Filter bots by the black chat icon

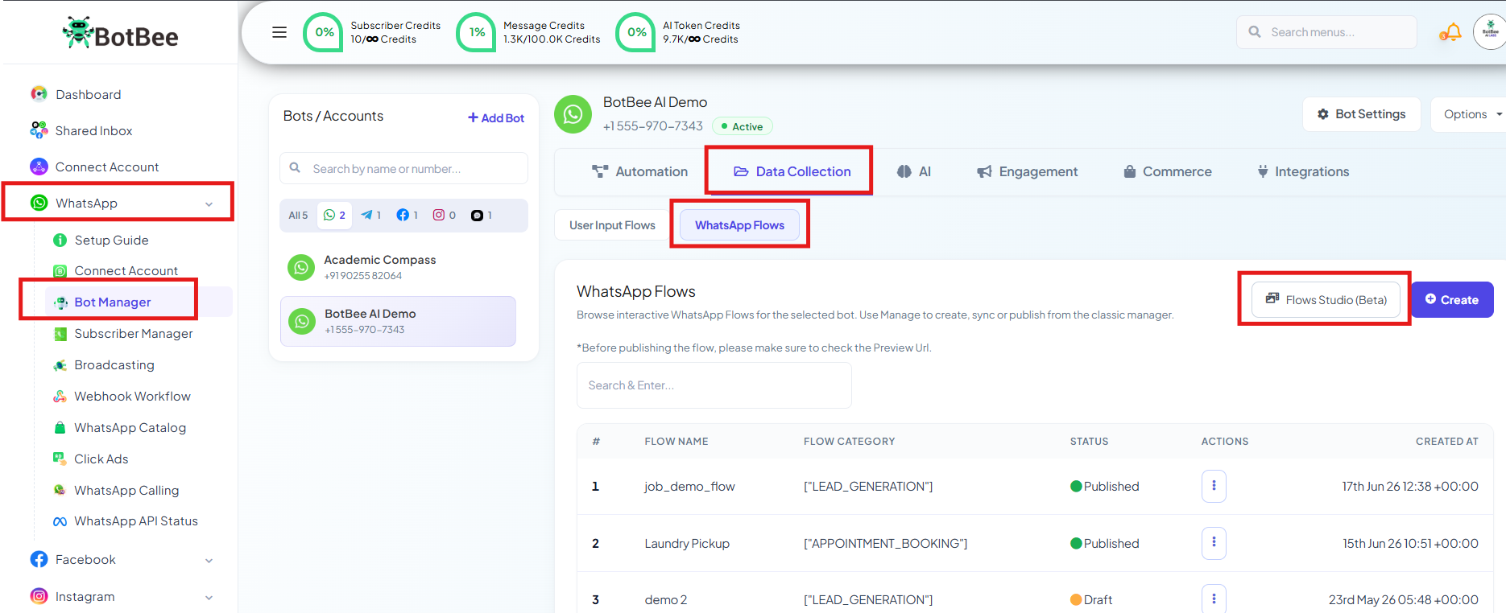(481, 216)
